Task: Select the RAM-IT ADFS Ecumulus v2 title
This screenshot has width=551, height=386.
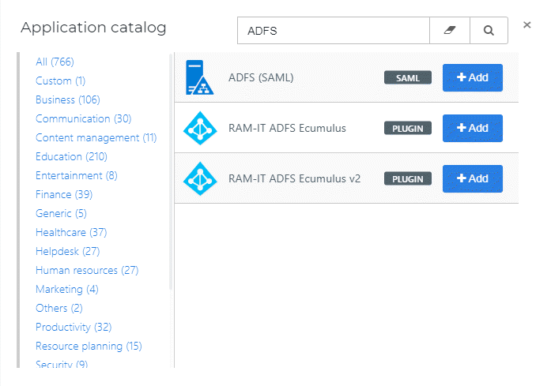Action: coord(295,178)
